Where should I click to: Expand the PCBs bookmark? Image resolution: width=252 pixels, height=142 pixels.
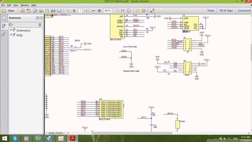click(11, 35)
